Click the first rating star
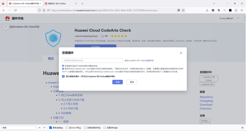 (x=112, y=36)
